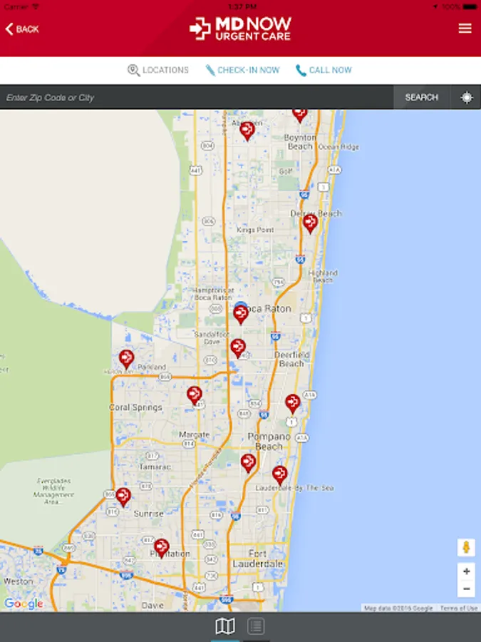This screenshot has width=481, height=642.
Task: Focus the Zip Code or City field
Action: [x=197, y=98]
